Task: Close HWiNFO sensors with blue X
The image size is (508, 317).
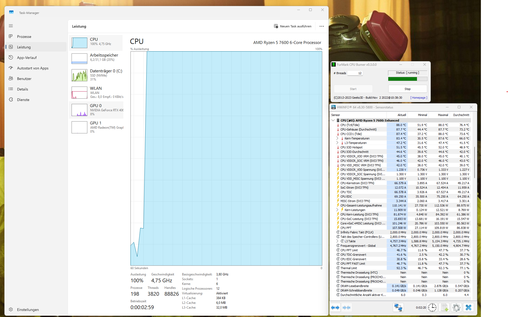Action: click(x=469, y=308)
